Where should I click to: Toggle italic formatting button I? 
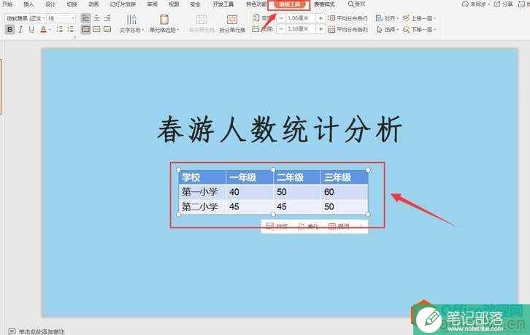(x=20, y=30)
